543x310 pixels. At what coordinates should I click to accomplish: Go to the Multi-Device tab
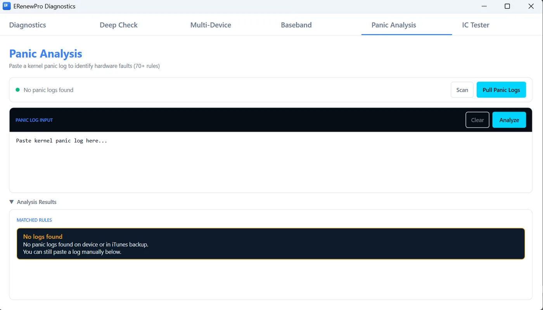point(211,25)
